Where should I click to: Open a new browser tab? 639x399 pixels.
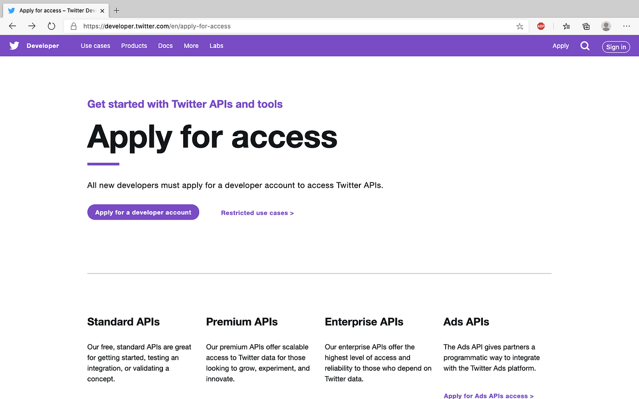pyautogui.click(x=116, y=10)
